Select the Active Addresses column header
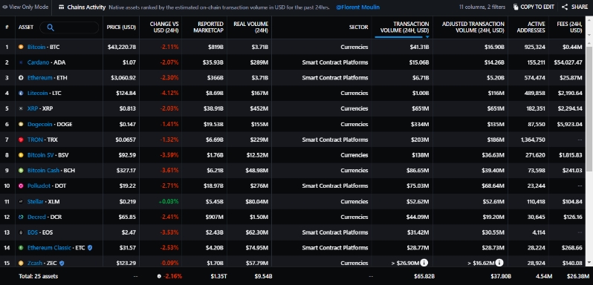593x285 pixels. (531, 27)
